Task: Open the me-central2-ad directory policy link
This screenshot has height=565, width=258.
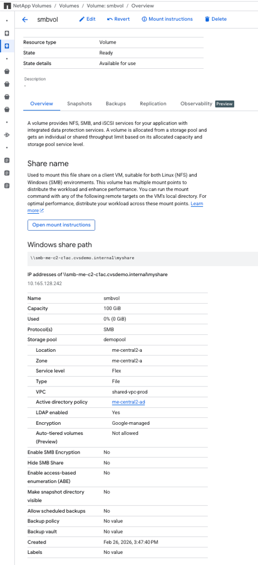Action: click(x=128, y=402)
